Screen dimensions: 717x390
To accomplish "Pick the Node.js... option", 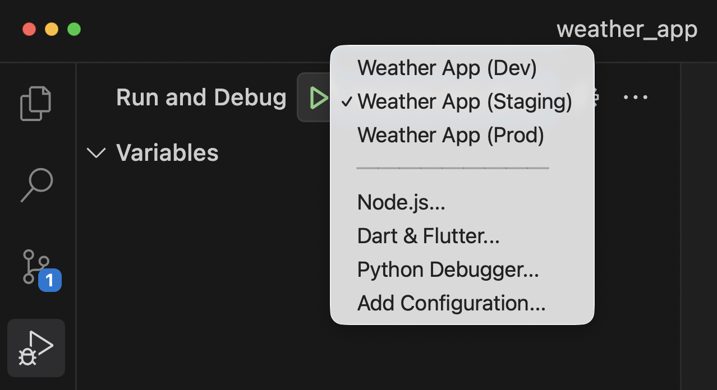I will tap(401, 202).
